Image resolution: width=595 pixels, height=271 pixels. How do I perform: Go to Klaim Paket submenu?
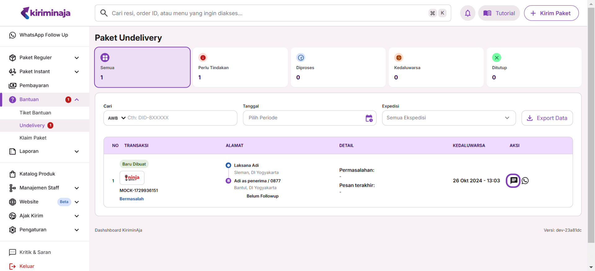click(33, 138)
